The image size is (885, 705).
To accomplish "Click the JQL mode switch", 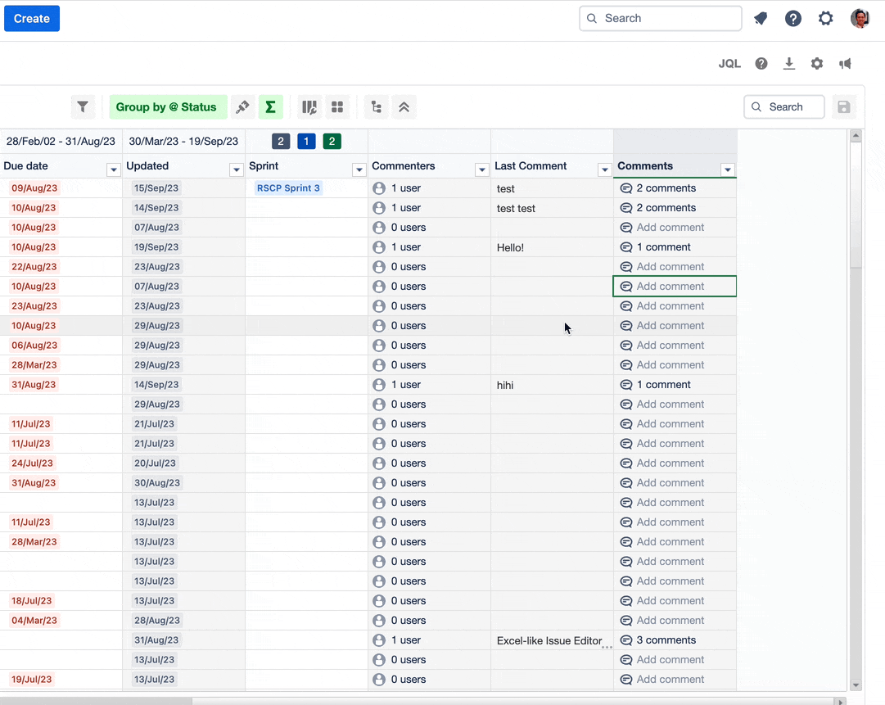I will tap(729, 64).
